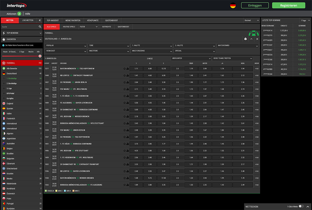312x210 pixels.
Task: Open the Meine Favoriten tab
Action: (73, 20)
